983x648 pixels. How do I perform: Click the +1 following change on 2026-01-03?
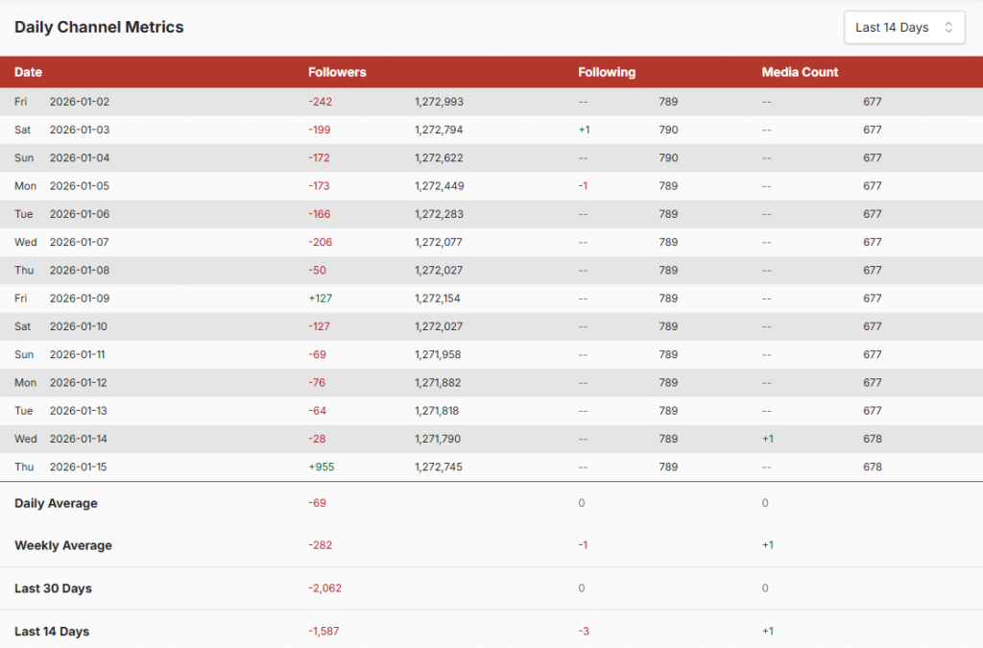coord(584,130)
